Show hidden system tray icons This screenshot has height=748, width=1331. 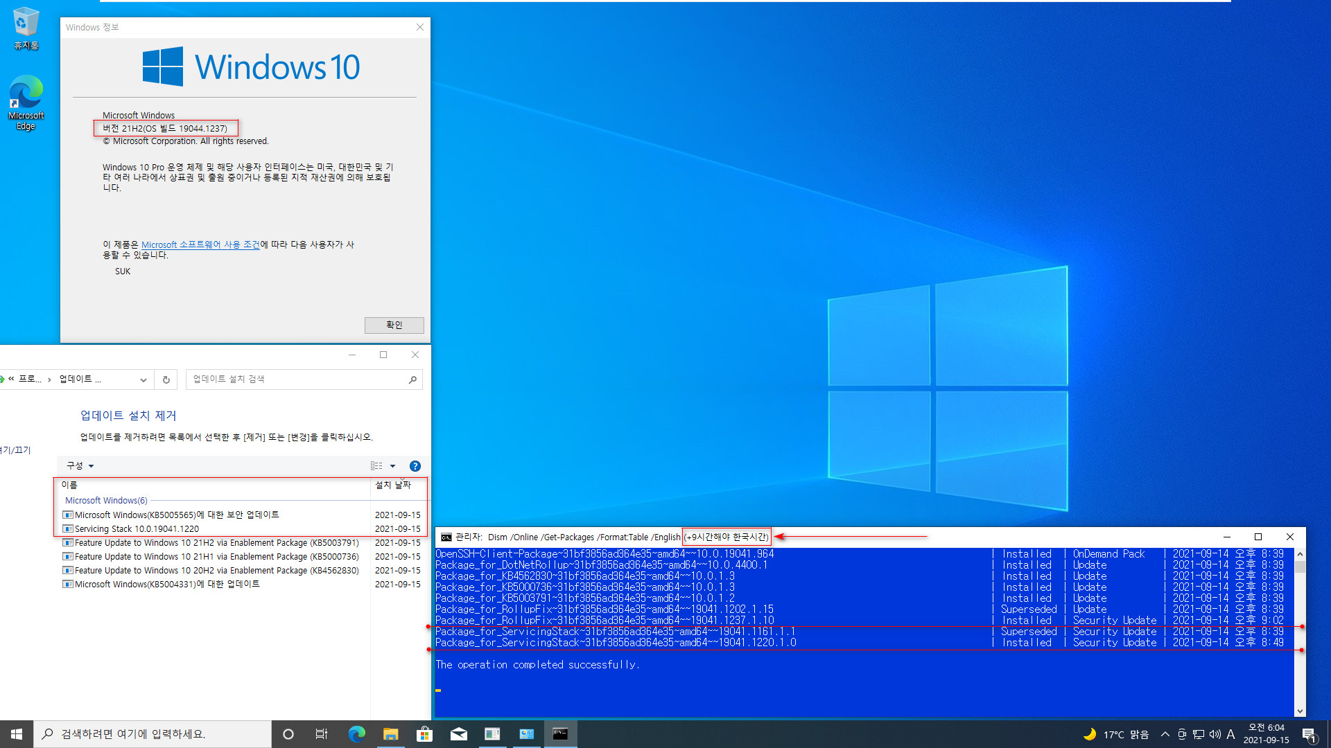click(1165, 734)
